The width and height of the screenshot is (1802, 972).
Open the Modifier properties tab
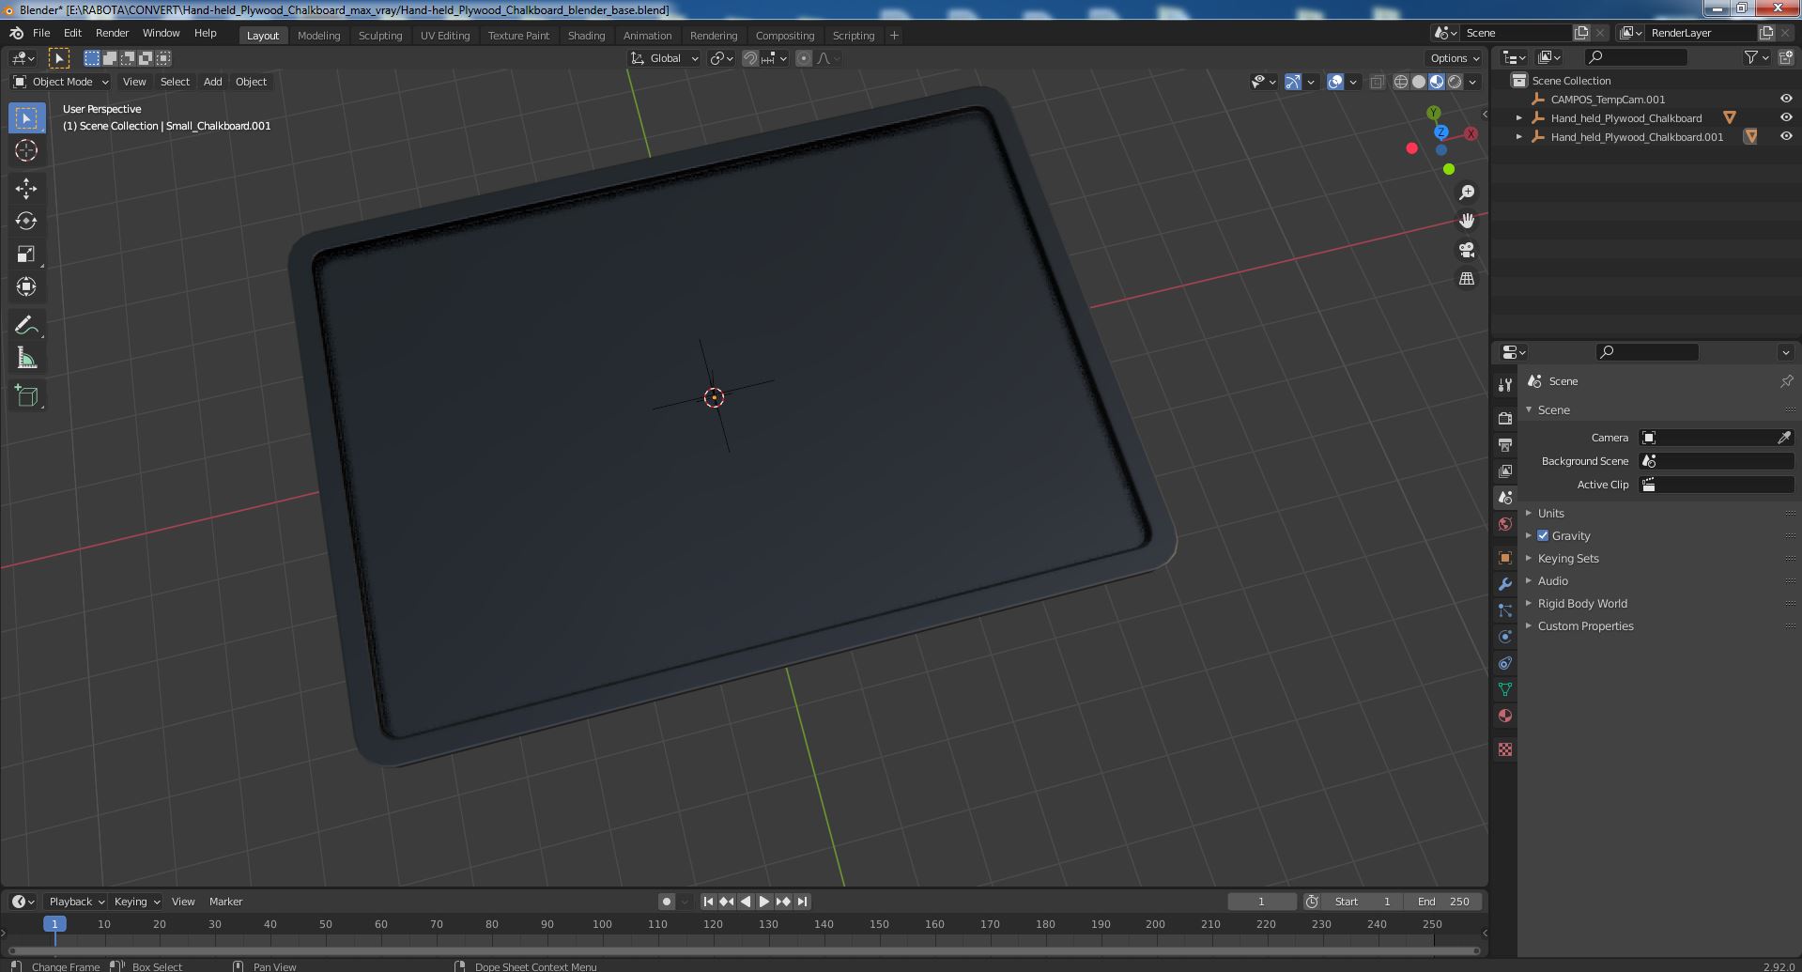1505,584
